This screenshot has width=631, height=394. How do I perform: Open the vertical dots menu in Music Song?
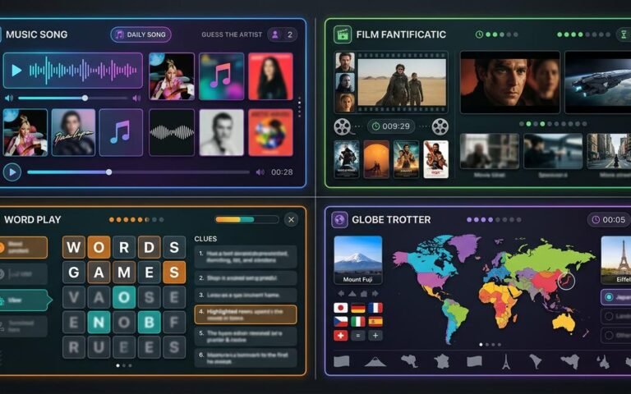click(x=299, y=107)
